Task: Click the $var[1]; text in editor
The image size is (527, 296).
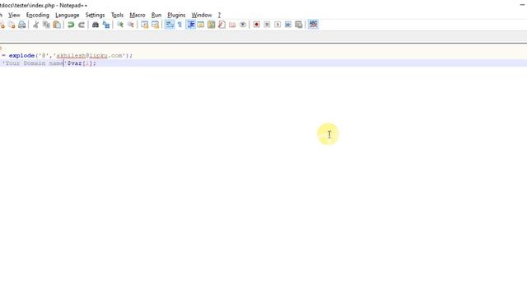Action: 82,63
